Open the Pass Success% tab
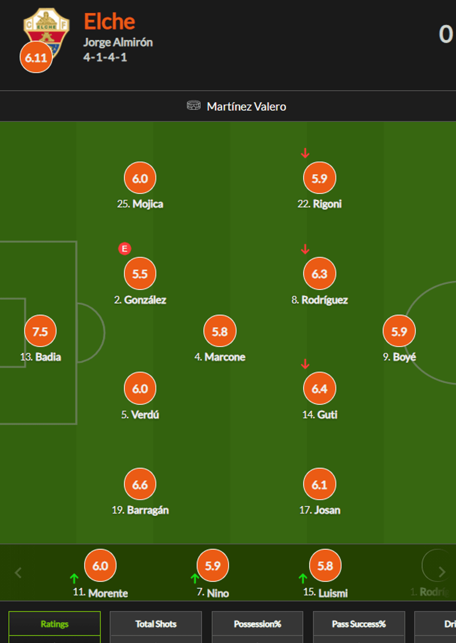This screenshot has width=456, height=643. (359, 624)
